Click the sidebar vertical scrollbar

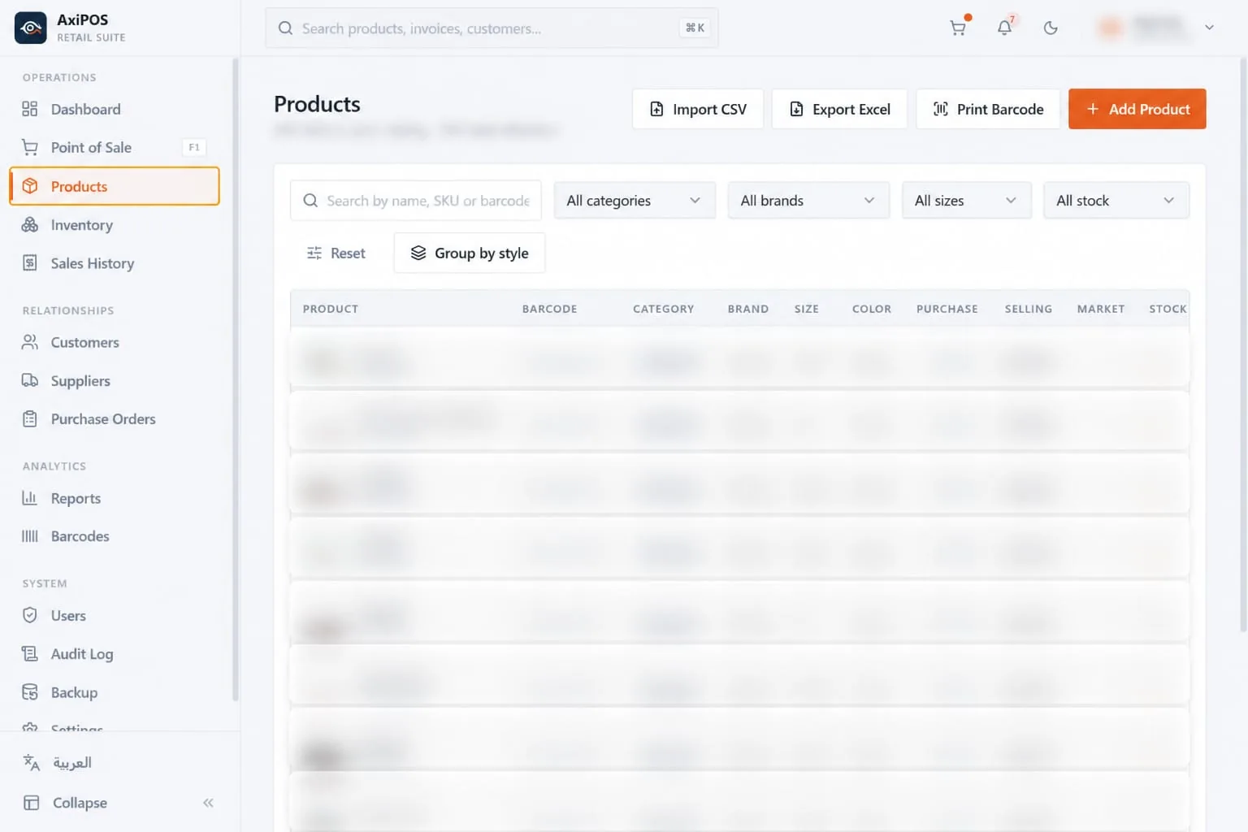[236, 379]
